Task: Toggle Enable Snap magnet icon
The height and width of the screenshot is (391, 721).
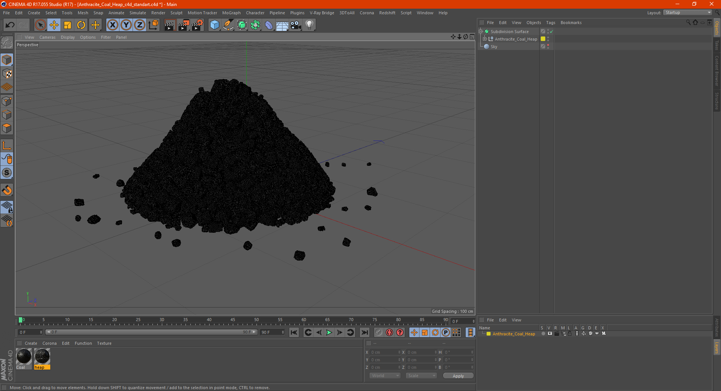Action: (7, 190)
